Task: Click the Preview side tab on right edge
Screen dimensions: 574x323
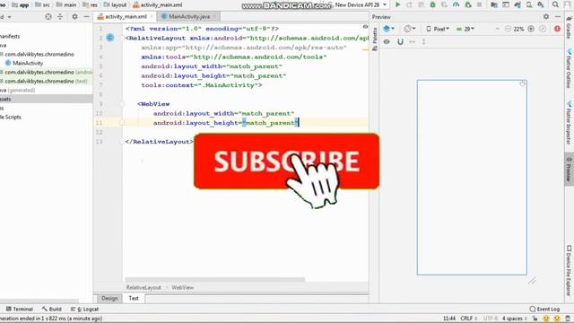Action: click(x=569, y=170)
